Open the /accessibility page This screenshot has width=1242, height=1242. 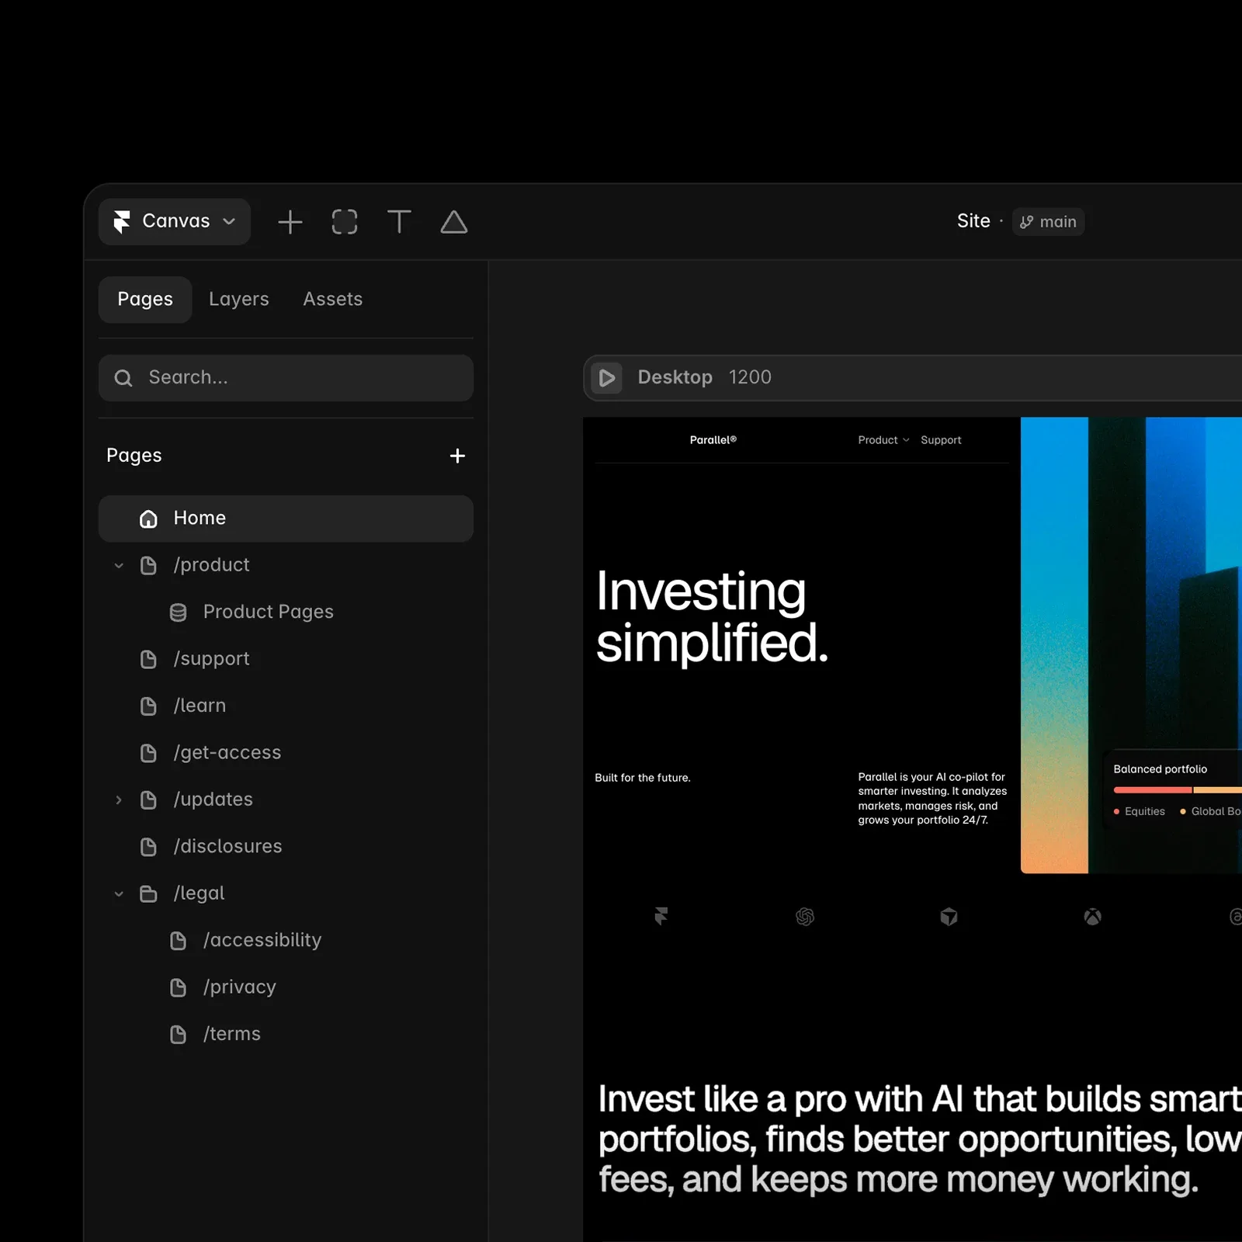click(x=262, y=941)
